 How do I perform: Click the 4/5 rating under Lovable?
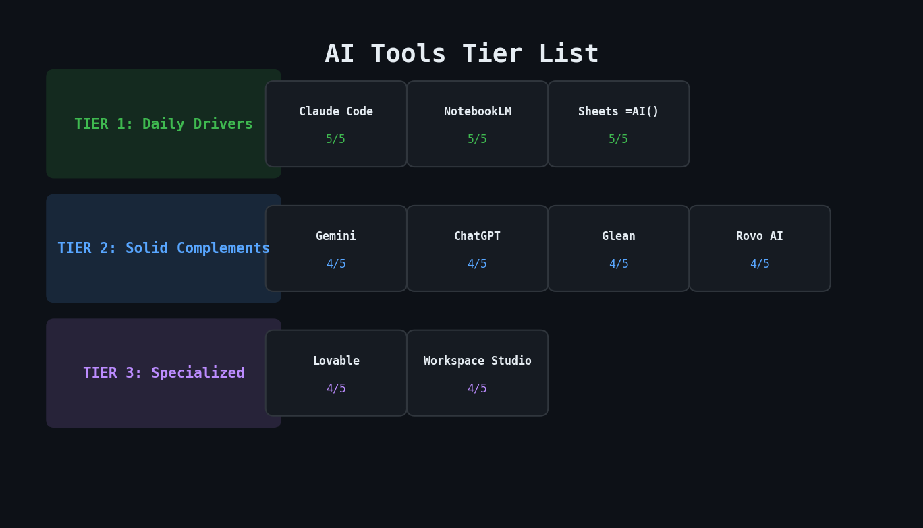click(336, 388)
